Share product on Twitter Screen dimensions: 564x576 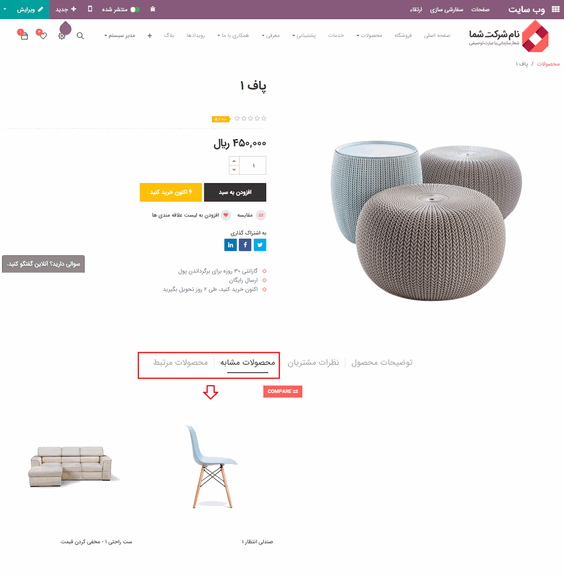[260, 245]
